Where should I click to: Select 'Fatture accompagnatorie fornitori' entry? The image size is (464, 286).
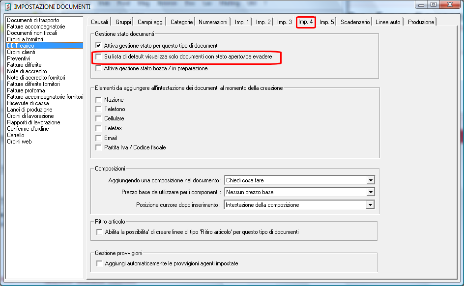[x=44, y=97]
